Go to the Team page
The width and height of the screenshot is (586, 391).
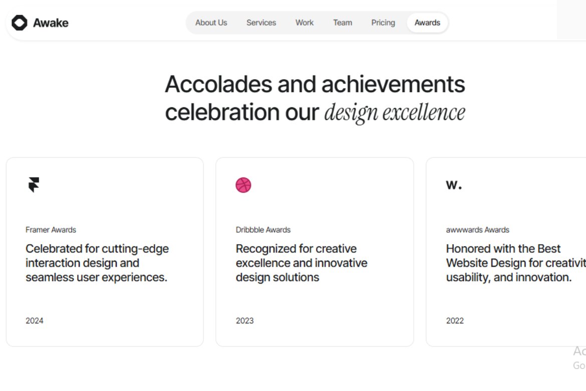pyautogui.click(x=342, y=23)
